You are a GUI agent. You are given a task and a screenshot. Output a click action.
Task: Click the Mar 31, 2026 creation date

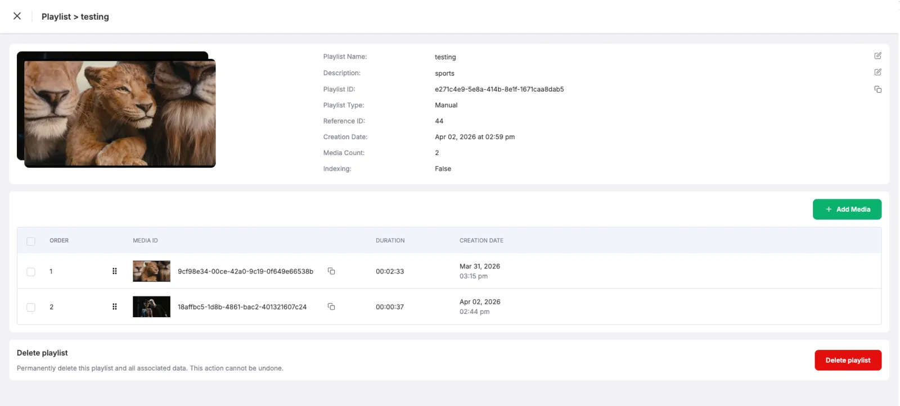(480, 266)
